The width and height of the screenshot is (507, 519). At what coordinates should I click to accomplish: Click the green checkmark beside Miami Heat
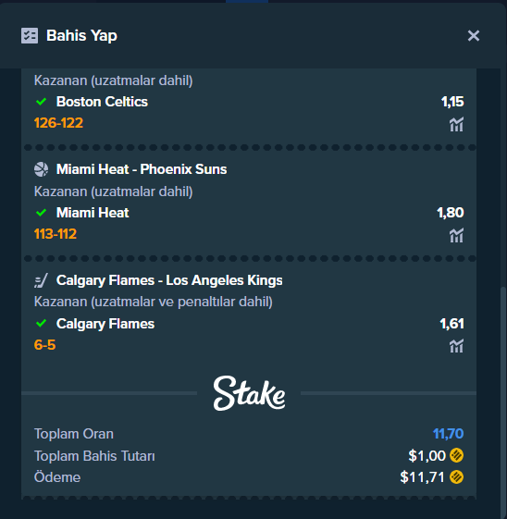click(41, 213)
